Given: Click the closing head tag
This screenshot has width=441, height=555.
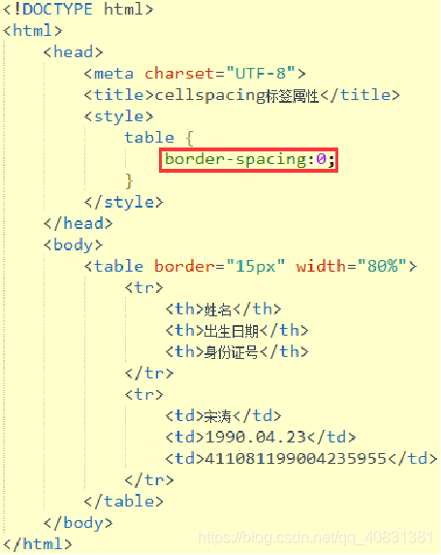Looking at the screenshot, I should (x=79, y=224).
